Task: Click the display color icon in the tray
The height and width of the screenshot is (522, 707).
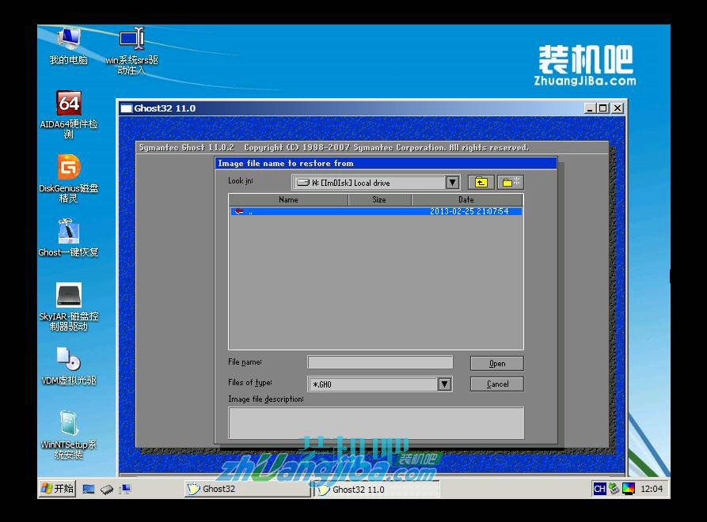Action: point(628,489)
